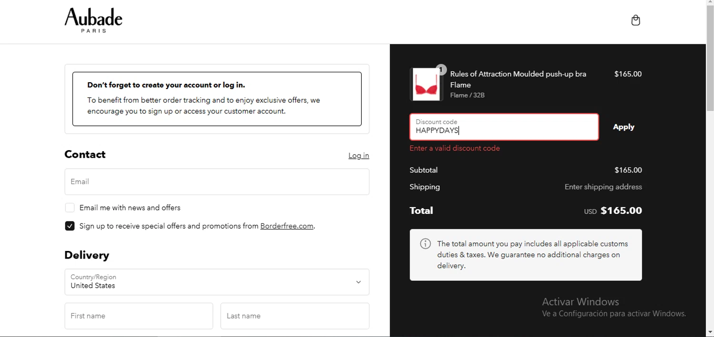This screenshot has width=714, height=337.
Task: Click the page vertical scrollbar
Action: point(710,59)
